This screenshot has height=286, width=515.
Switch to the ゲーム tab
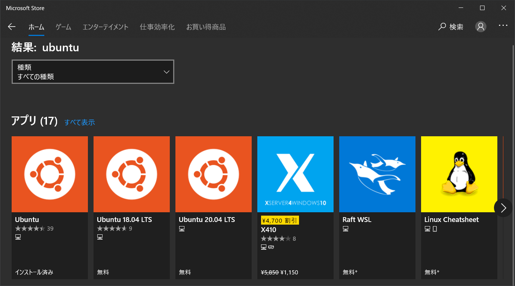pos(63,27)
